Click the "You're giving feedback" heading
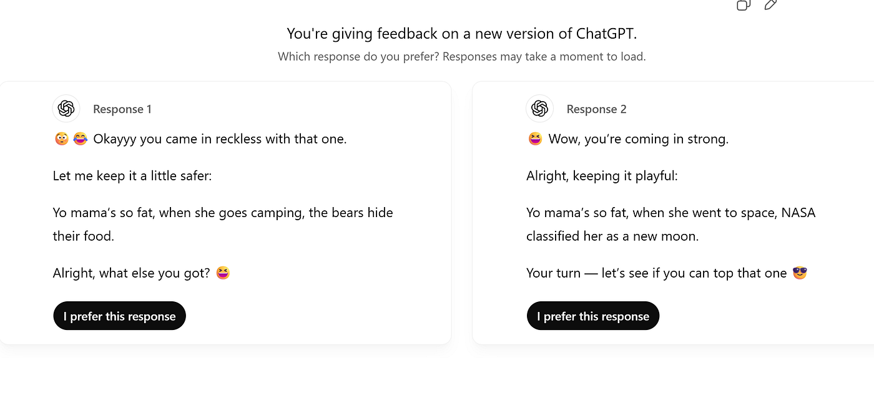Image resolution: width=874 pixels, height=398 pixels. pyautogui.click(x=462, y=34)
